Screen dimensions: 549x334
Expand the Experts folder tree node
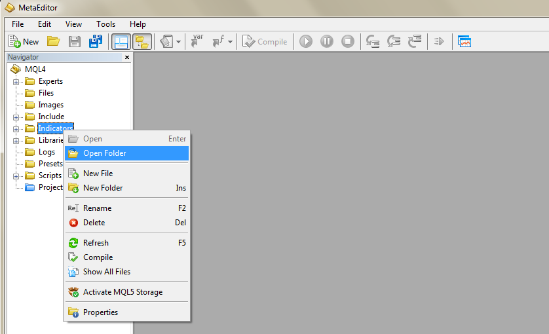(16, 82)
